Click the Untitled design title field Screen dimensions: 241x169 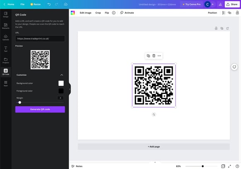point(157,5)
